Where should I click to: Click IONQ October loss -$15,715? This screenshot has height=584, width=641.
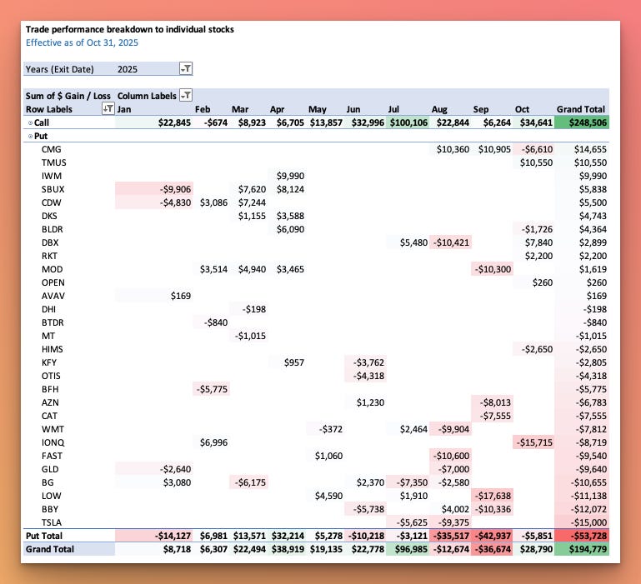pos(534,442)
